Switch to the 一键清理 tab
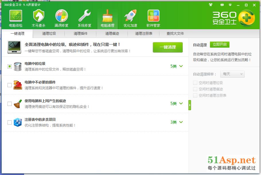Viewport: 261px width, 175px height. tap(17, 34)
